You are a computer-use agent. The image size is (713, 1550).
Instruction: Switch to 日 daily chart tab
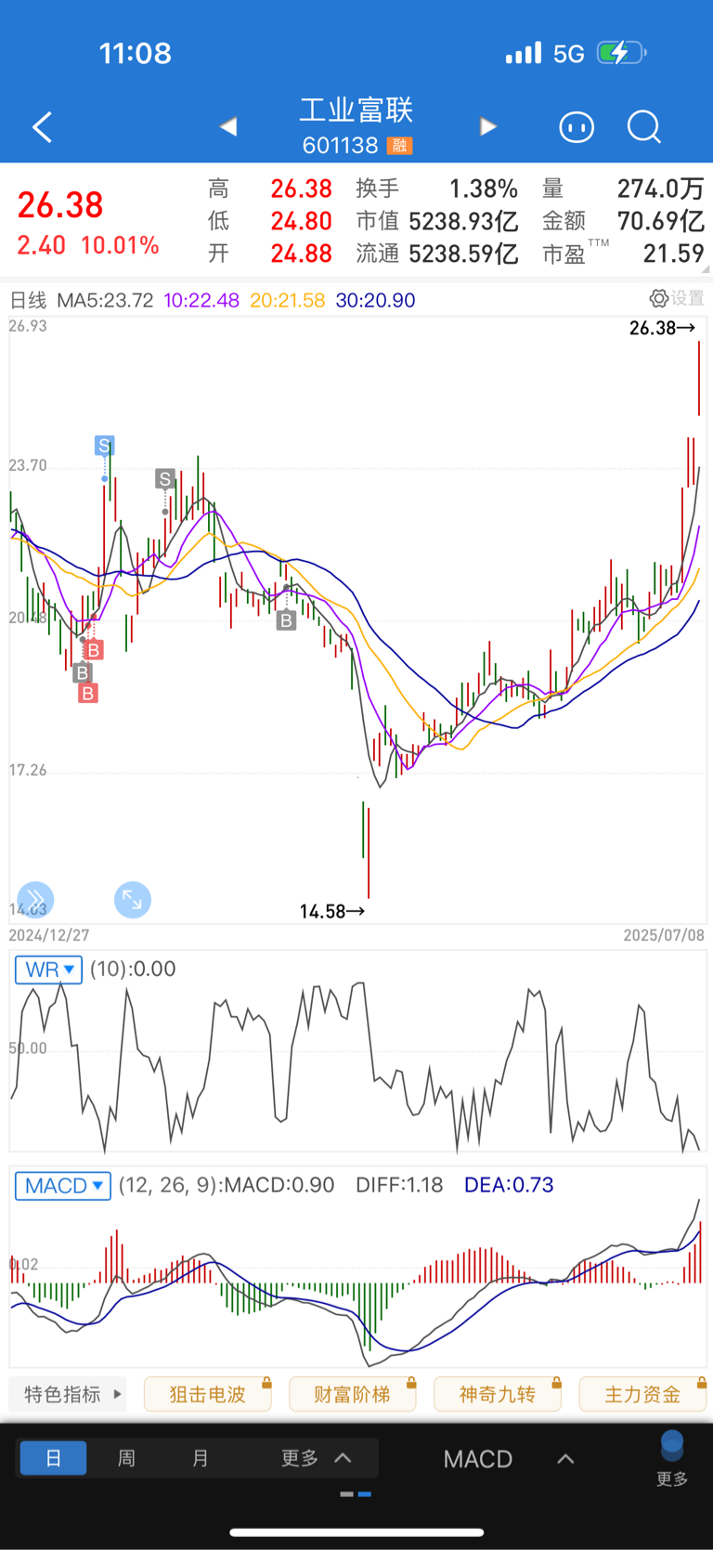point(53,1458)
